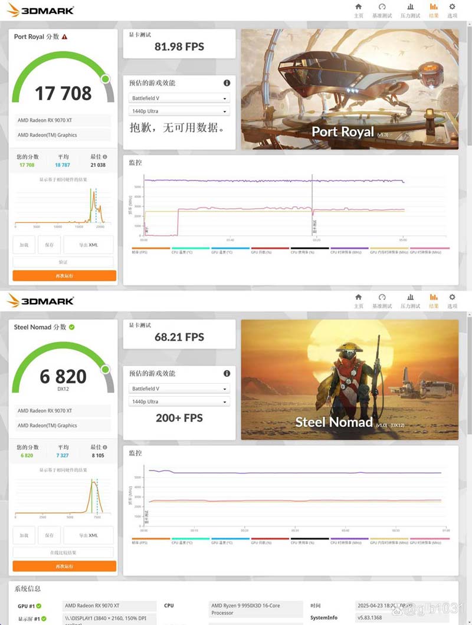472x625 pixels.
Task: Open Options gear icon in Port Royal window
Action: (x=452, y=6)
